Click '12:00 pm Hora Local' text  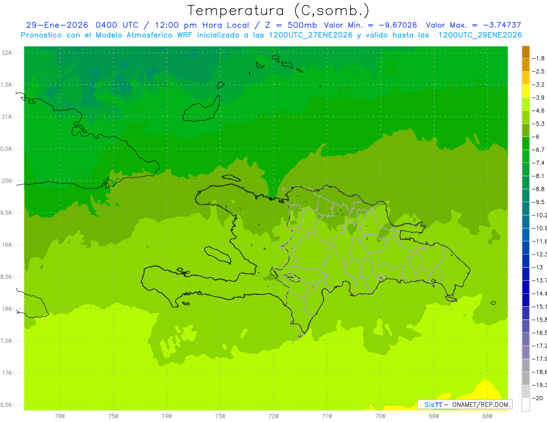coord(201,25)
